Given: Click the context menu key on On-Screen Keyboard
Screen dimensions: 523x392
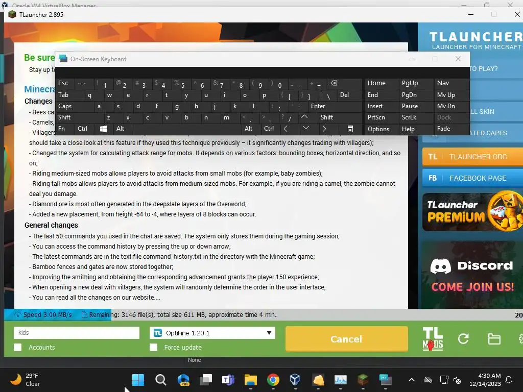Looking at the screenshot, I should tap(350, 129).
